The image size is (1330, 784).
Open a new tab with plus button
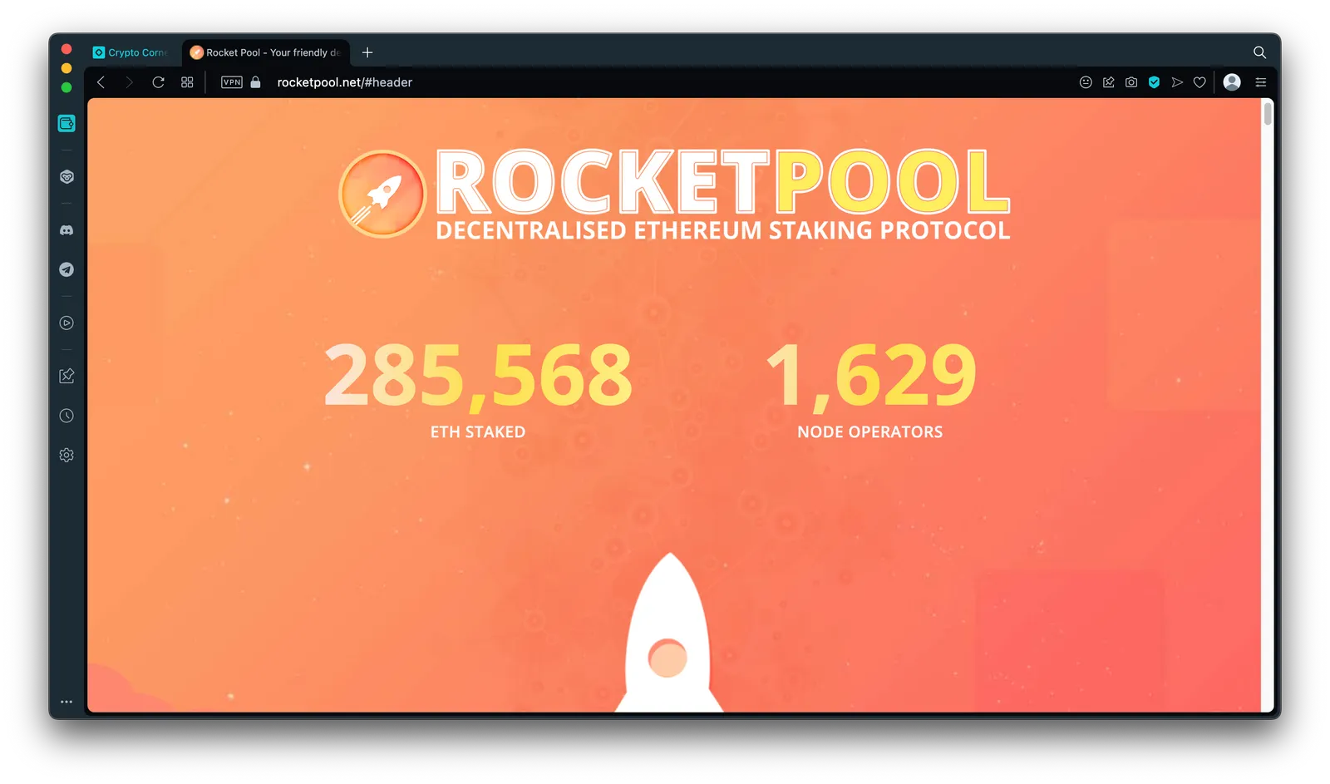[367, 52]
